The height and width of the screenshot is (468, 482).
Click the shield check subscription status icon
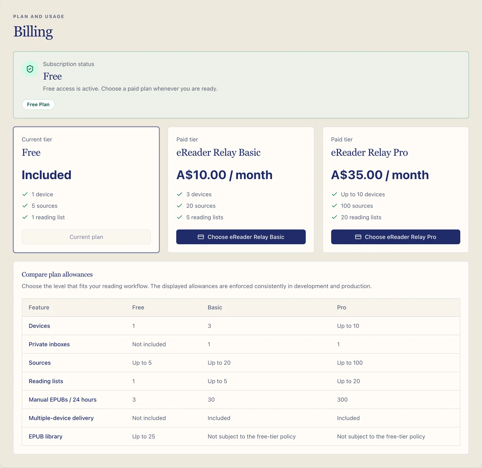click(x=30, y=69)
